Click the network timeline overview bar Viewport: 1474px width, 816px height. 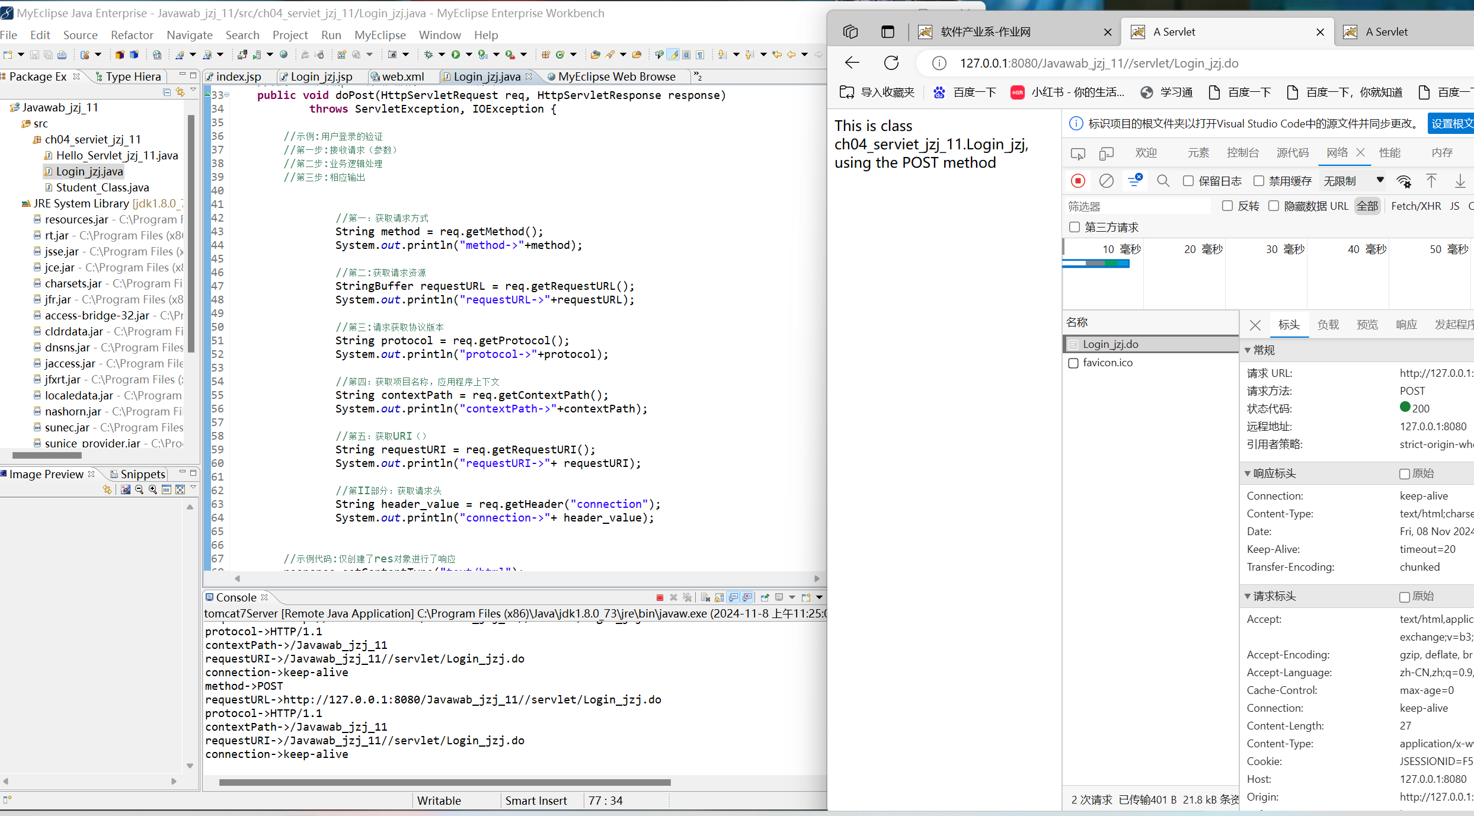point(1096,264)
